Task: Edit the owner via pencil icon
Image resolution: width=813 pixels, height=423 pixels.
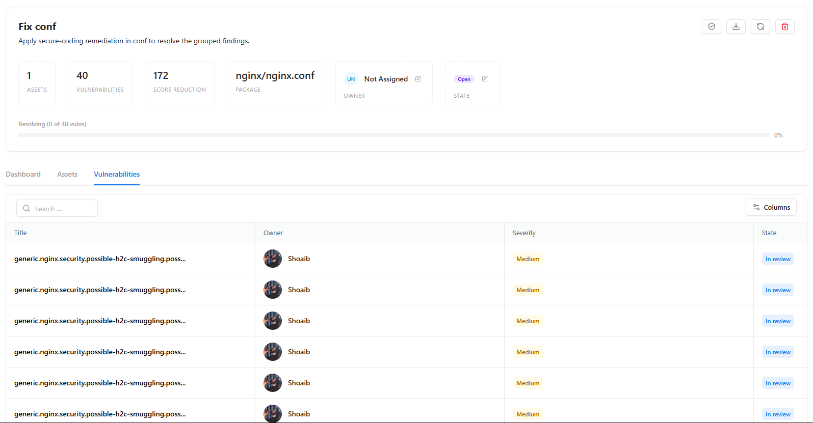Action: (418, 79)
